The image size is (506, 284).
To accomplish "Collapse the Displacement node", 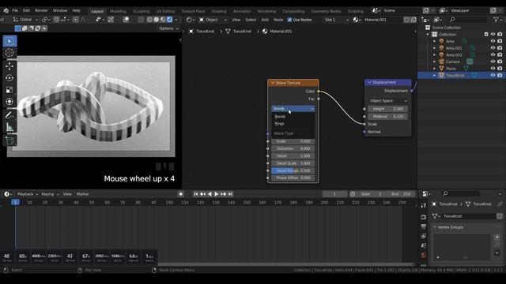I will click(369, 82).
